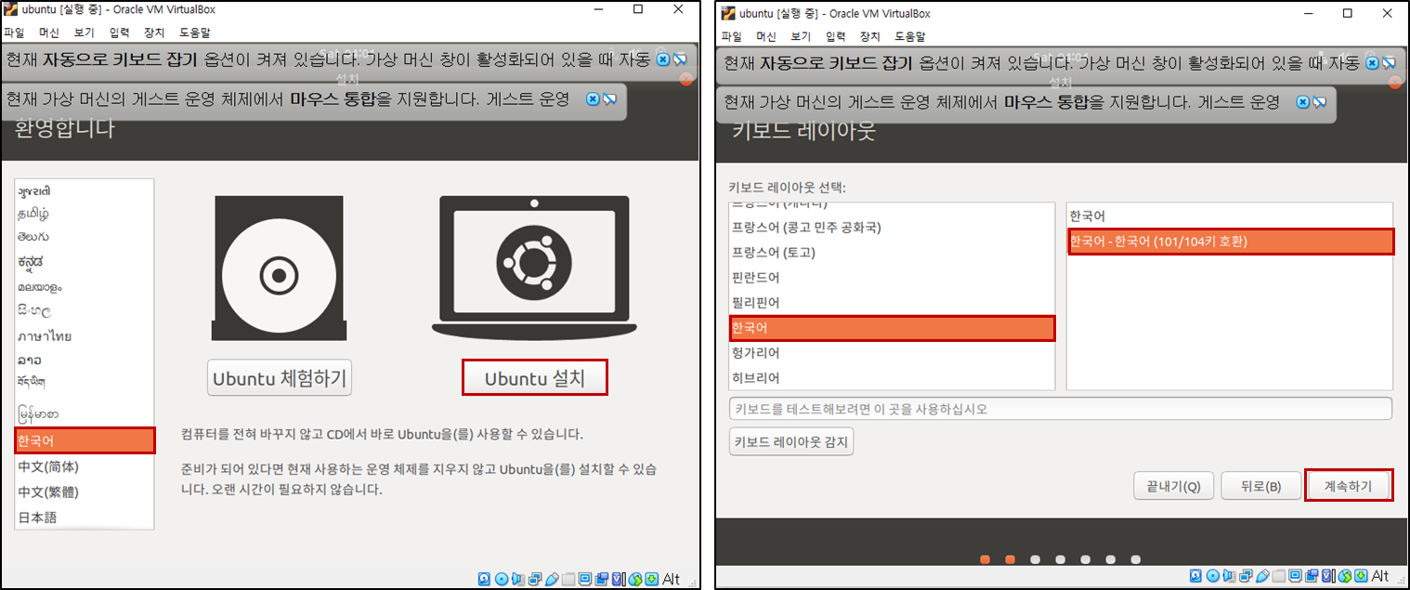Click host key arrow icon in keyboard layout window
This screenshot has width=1410, height=590.
click(x=1362, y=578)
